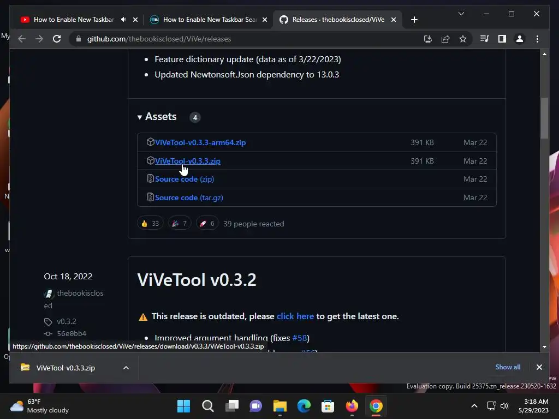Open commit 56e0bb4
This screenshot has height=419, width=559.
tap(72, 333)
